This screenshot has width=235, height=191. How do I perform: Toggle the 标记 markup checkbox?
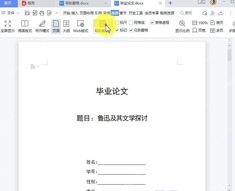(x=117, y=30)
